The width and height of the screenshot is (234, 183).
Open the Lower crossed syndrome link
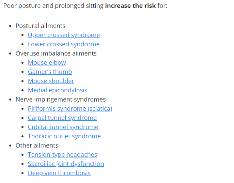(64, 44)
